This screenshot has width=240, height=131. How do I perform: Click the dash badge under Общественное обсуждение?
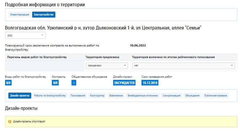pyautogui.click(x=74, y=83)
